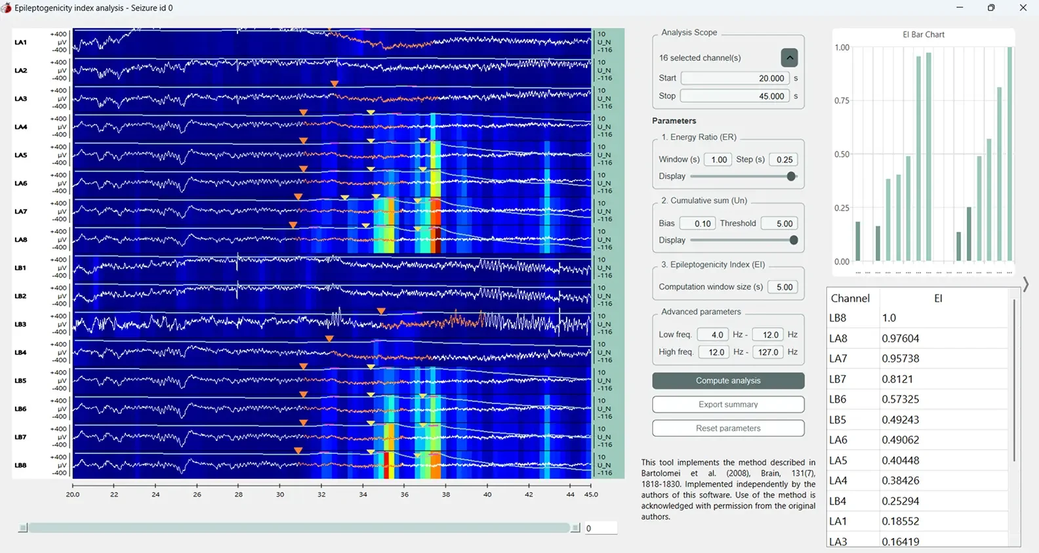Screen dimensions: 1039x553
Task: Click the orange marker on LB3 trace
Action: (381, 311)
